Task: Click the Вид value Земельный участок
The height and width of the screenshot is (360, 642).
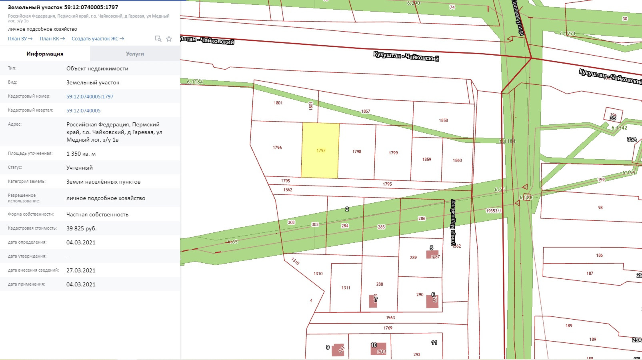Action: coord(93,82)
